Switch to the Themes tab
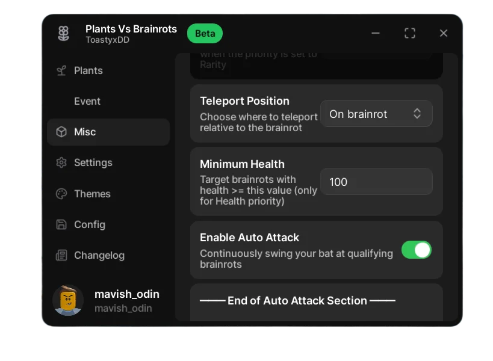The image size is (493, 361). 92,194
